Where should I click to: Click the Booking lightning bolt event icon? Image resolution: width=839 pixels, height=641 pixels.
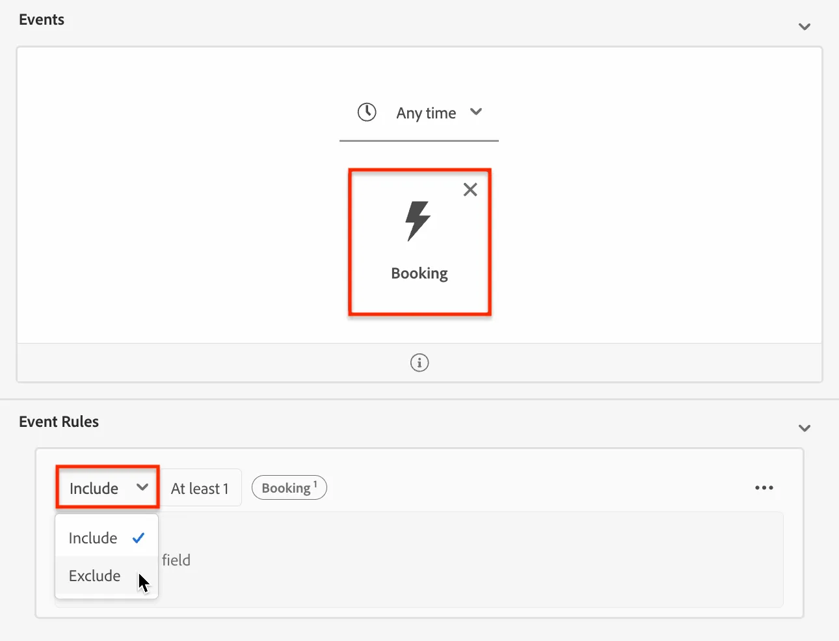(x=418, y=221)
